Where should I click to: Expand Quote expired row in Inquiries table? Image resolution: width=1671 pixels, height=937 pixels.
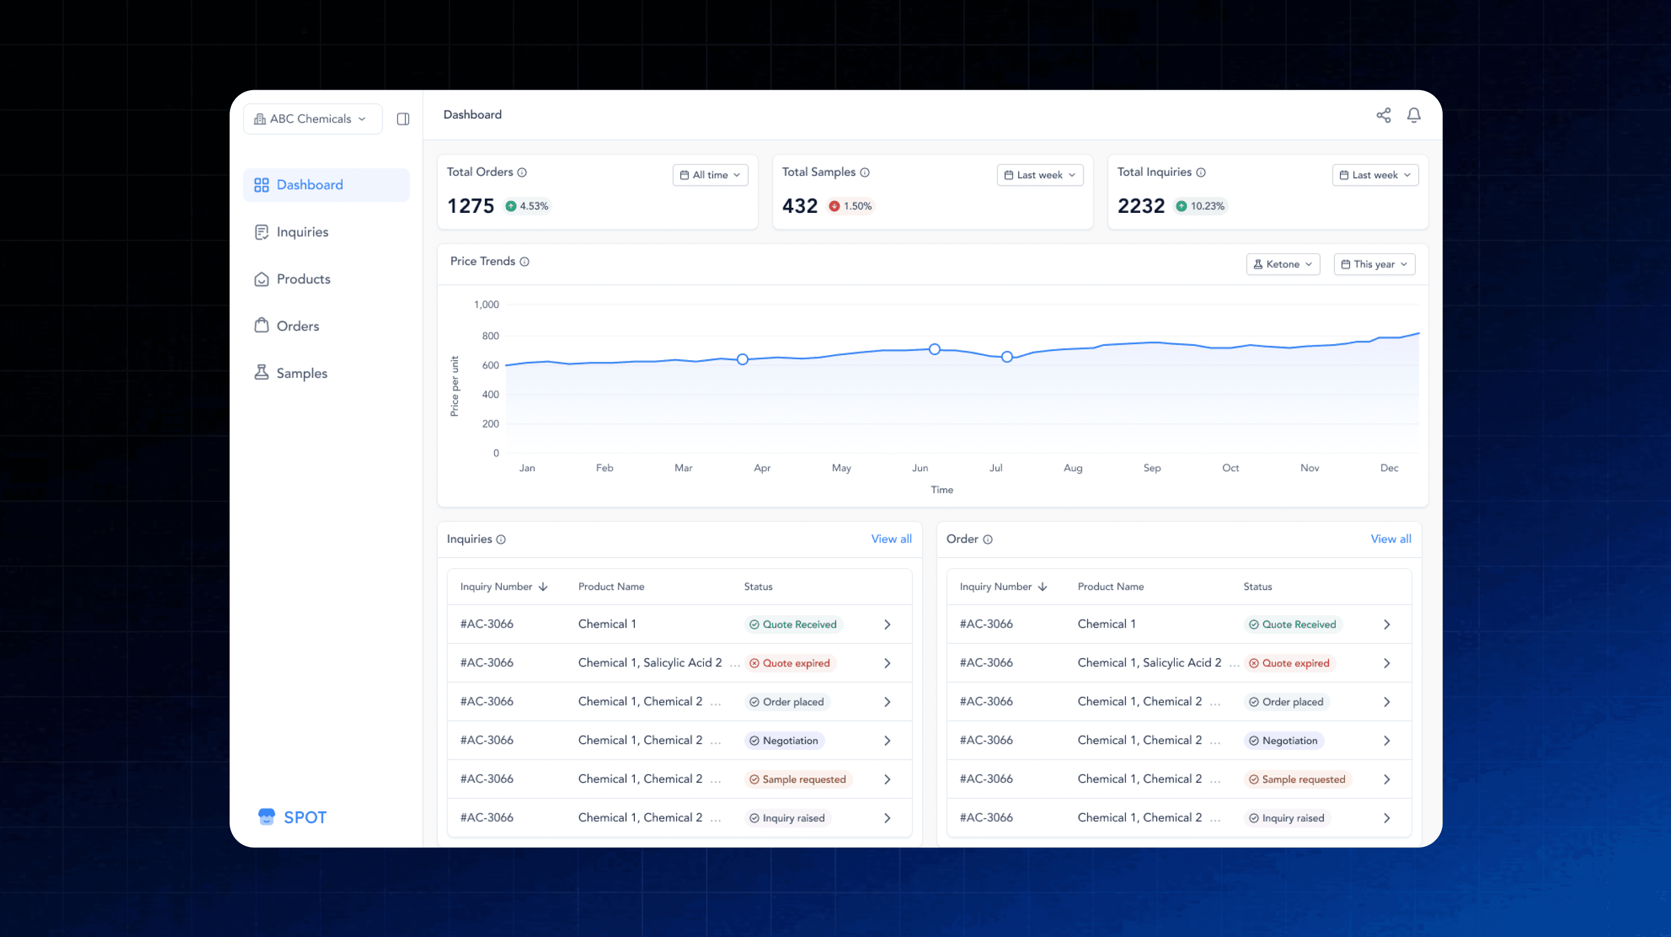tap(888, 663)
